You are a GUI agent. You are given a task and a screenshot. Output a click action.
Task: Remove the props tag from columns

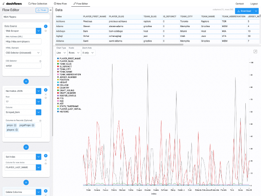tap(15, 125)
